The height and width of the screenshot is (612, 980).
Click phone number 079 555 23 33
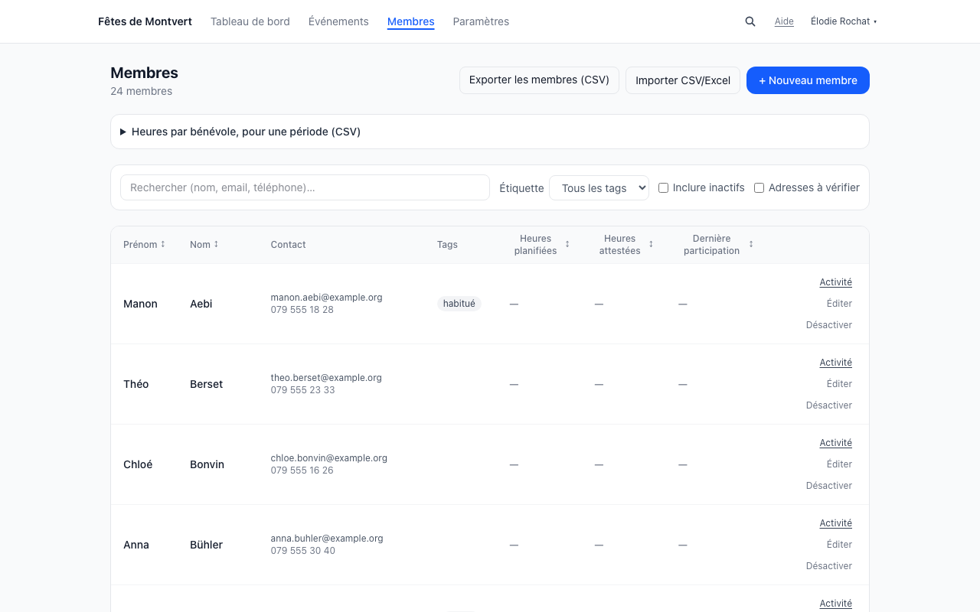[x=303, y=390]
